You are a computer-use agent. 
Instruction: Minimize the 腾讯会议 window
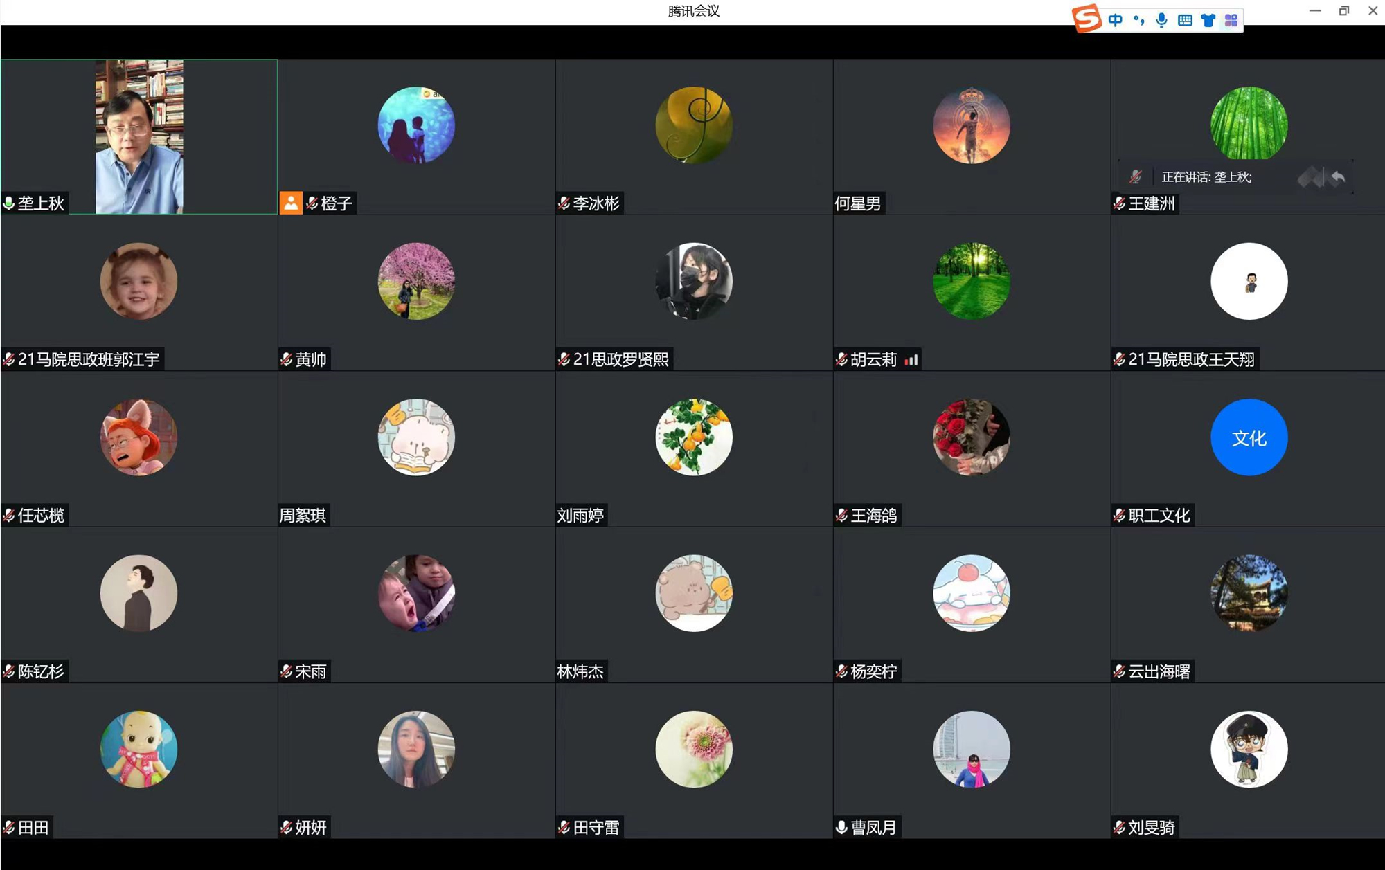click(x=1315, y=11)
